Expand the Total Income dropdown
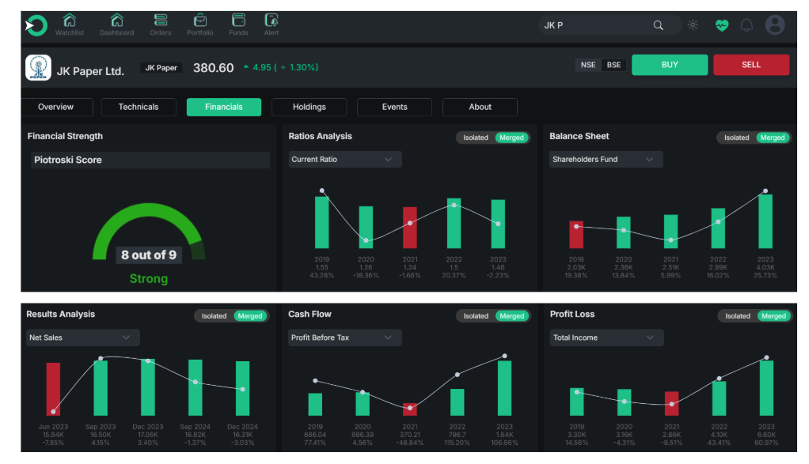Viewport: 809px width, 464px height. (606, 338)
